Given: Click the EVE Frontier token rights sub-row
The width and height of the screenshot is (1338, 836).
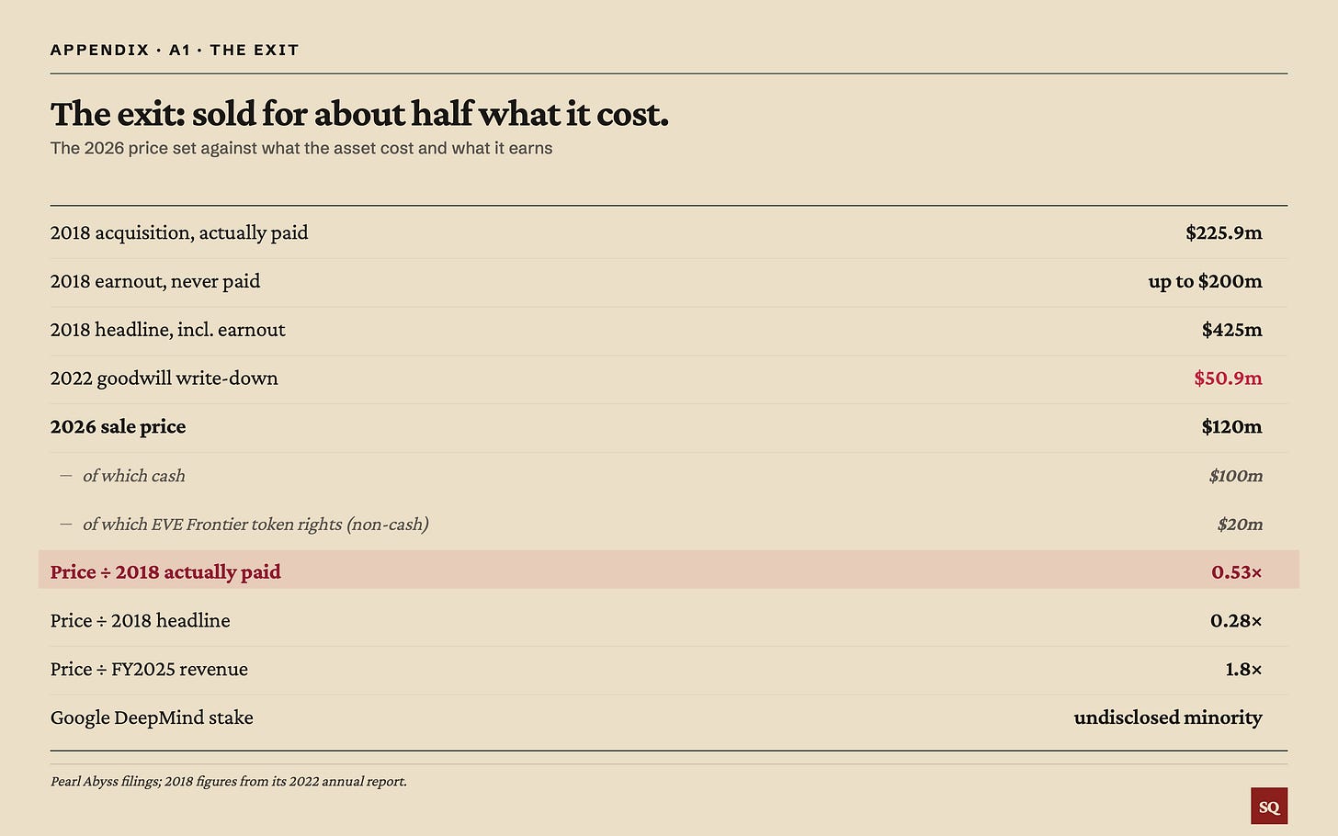Looking at the screenshot, I should click(669, 525).
